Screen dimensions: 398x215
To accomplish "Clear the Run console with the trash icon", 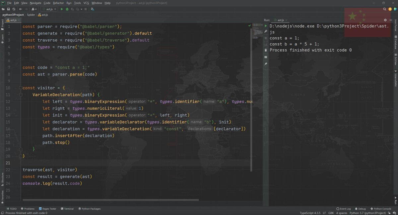I will click(266, 50).
